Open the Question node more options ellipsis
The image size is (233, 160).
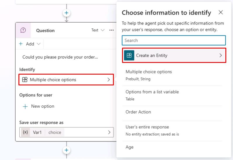(111, 30)
